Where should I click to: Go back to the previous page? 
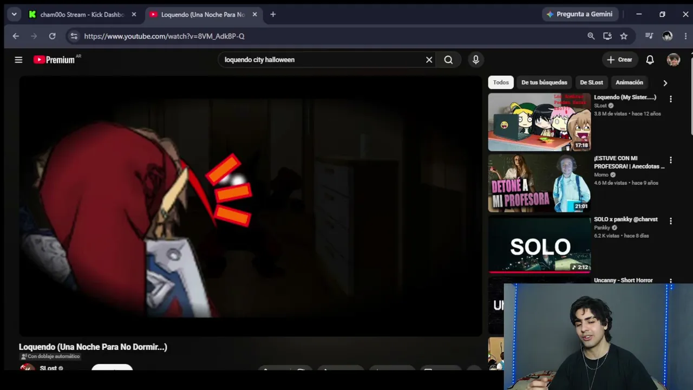pos(16,36)
